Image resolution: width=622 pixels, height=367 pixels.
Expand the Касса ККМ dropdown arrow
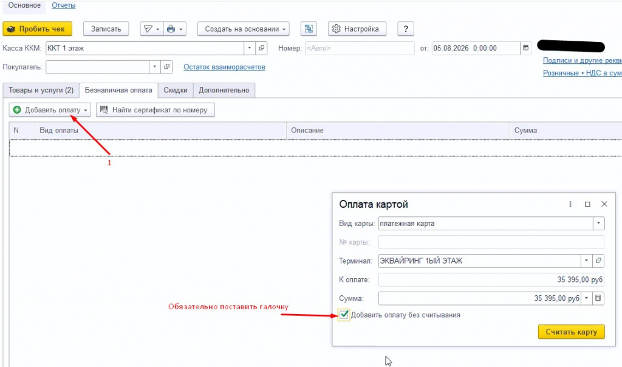pyautogui.click(x=249, y=48)
